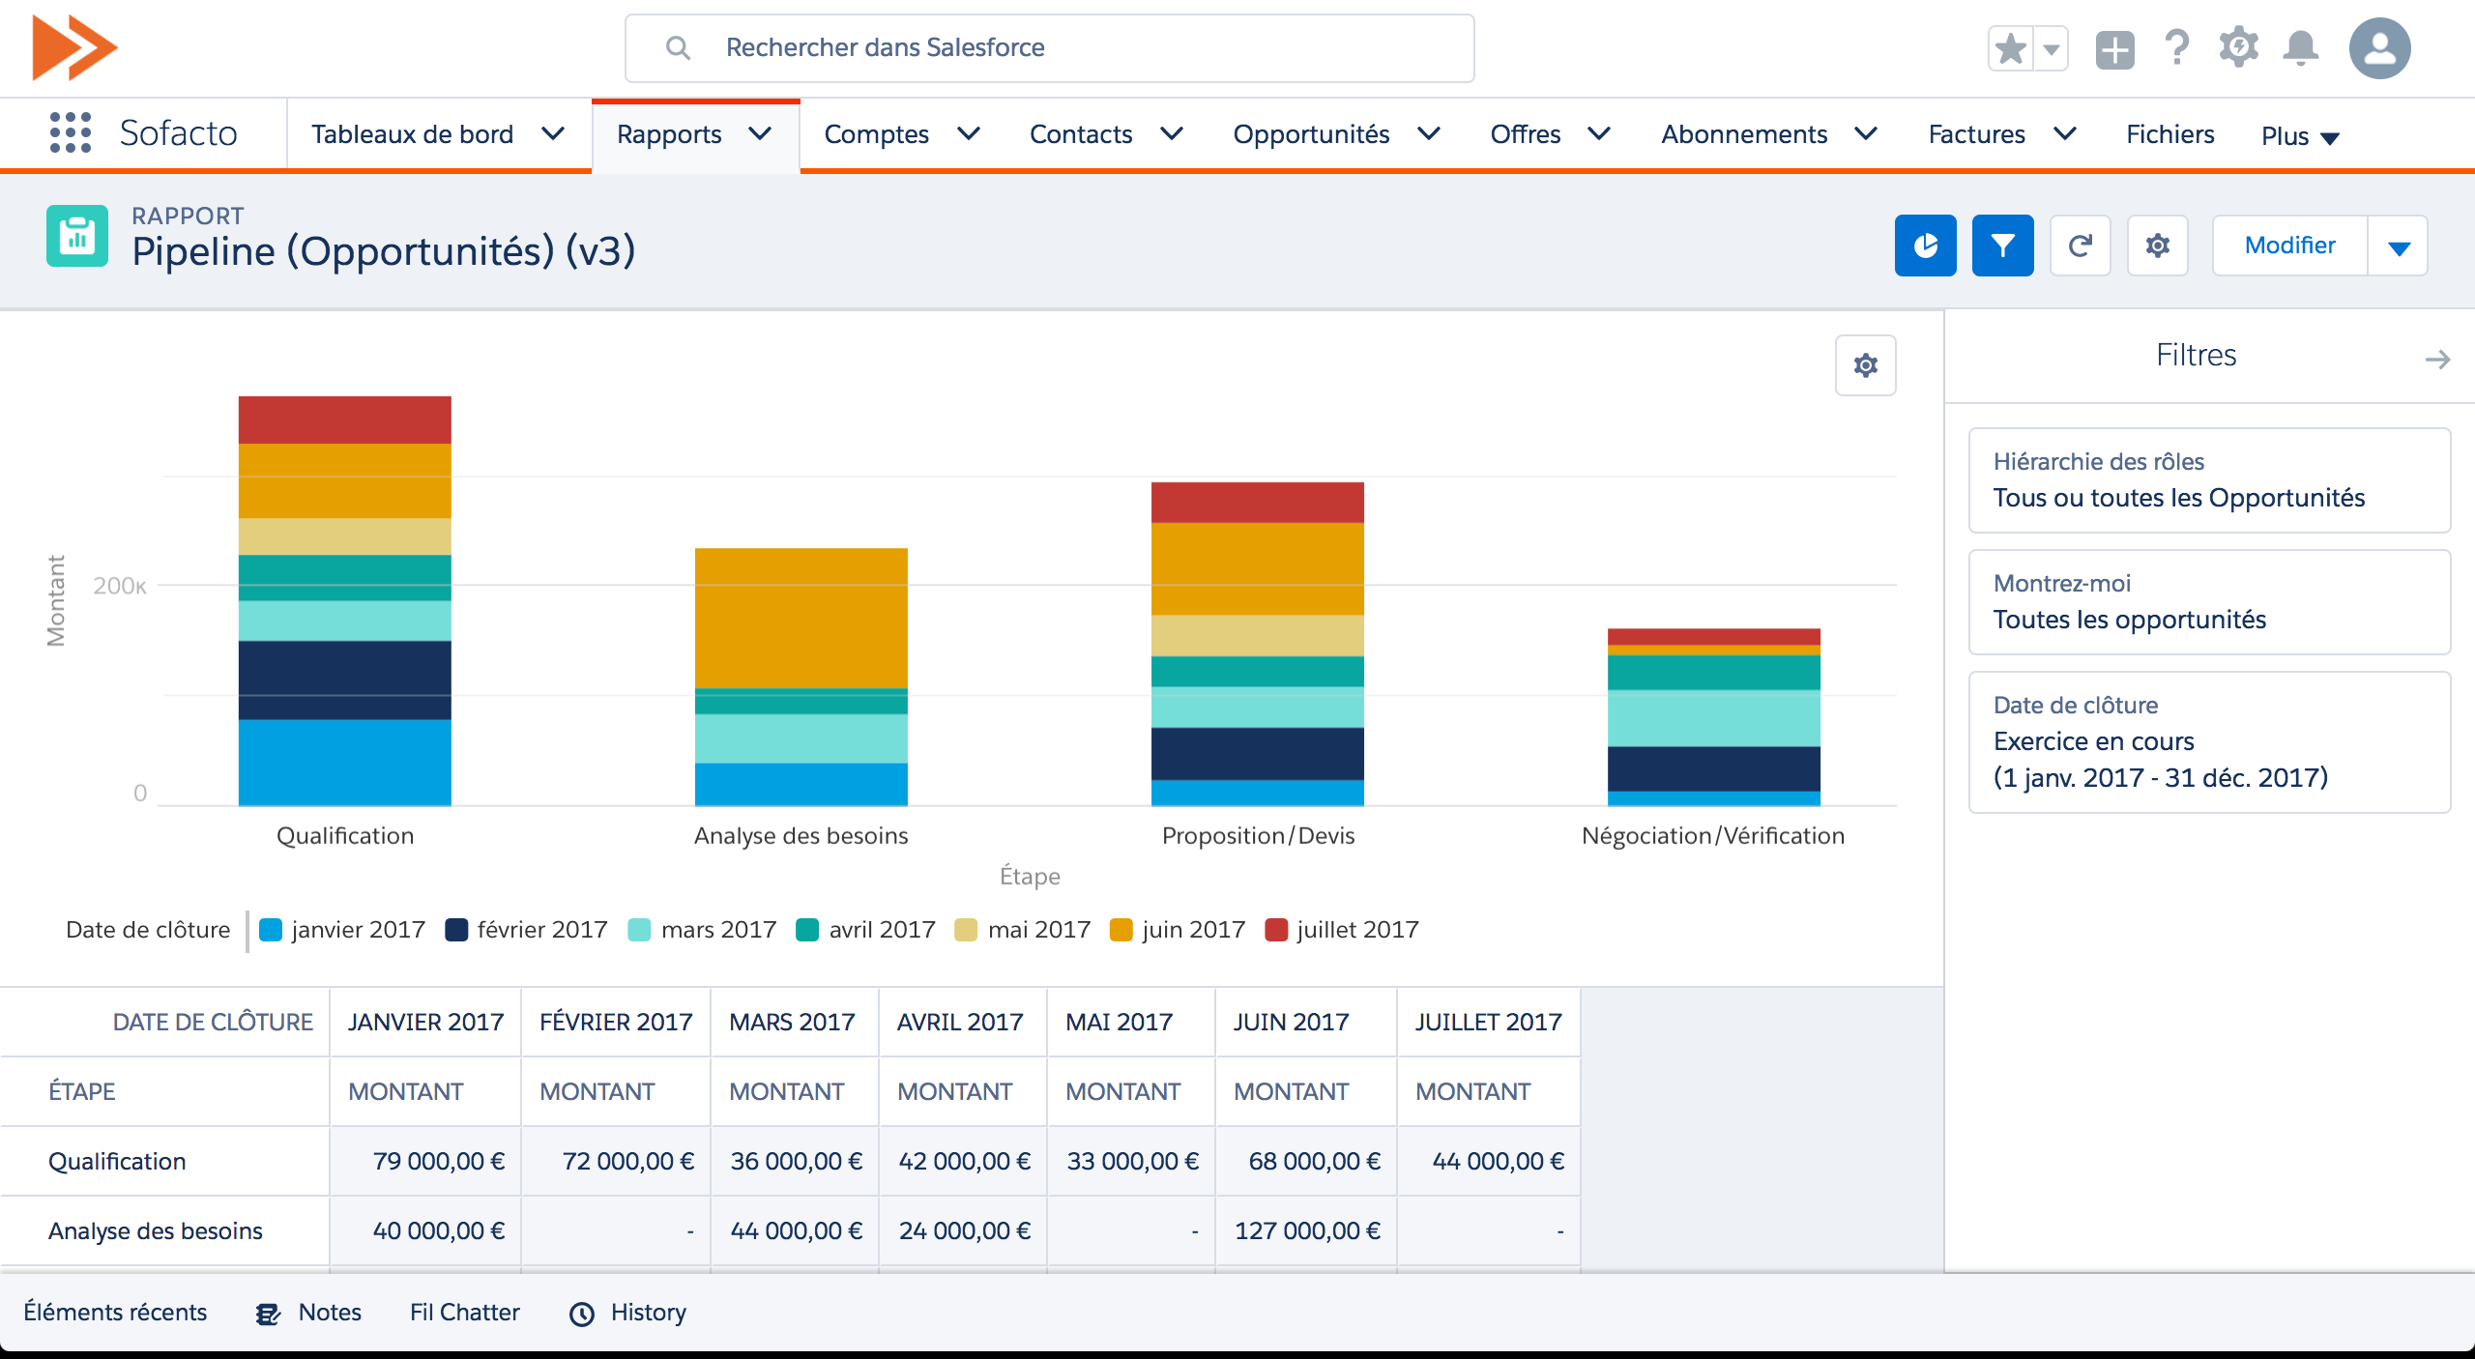Click the Modifier button

point(2289,246)
